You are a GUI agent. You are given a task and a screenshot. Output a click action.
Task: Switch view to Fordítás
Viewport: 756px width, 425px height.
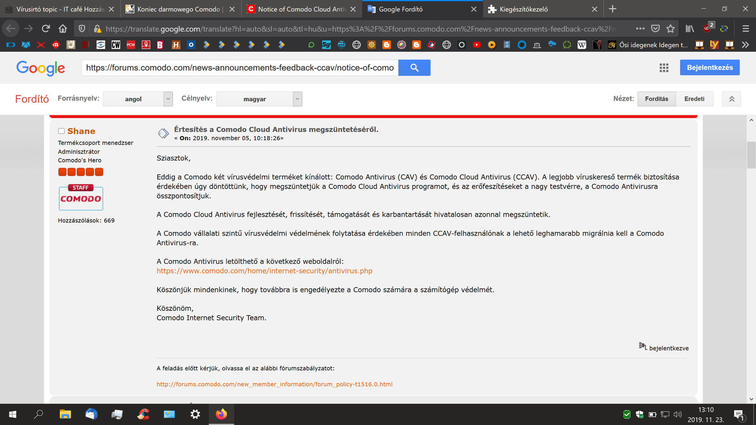tap(656, 99)
